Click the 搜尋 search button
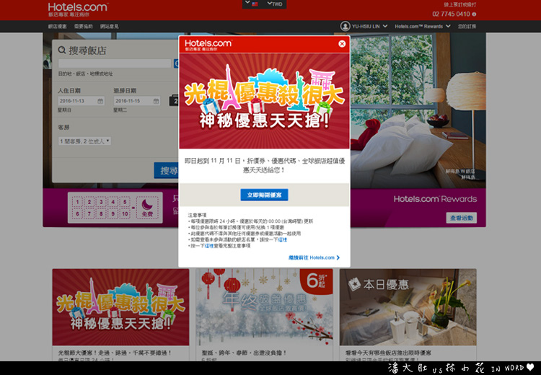Screen dimensions: 541x375 pos(167,170)
